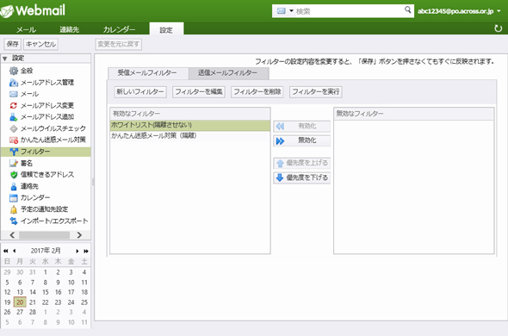The image size is (508, 336).
Task: Go to next month in mini calendar
Action: 77,251
